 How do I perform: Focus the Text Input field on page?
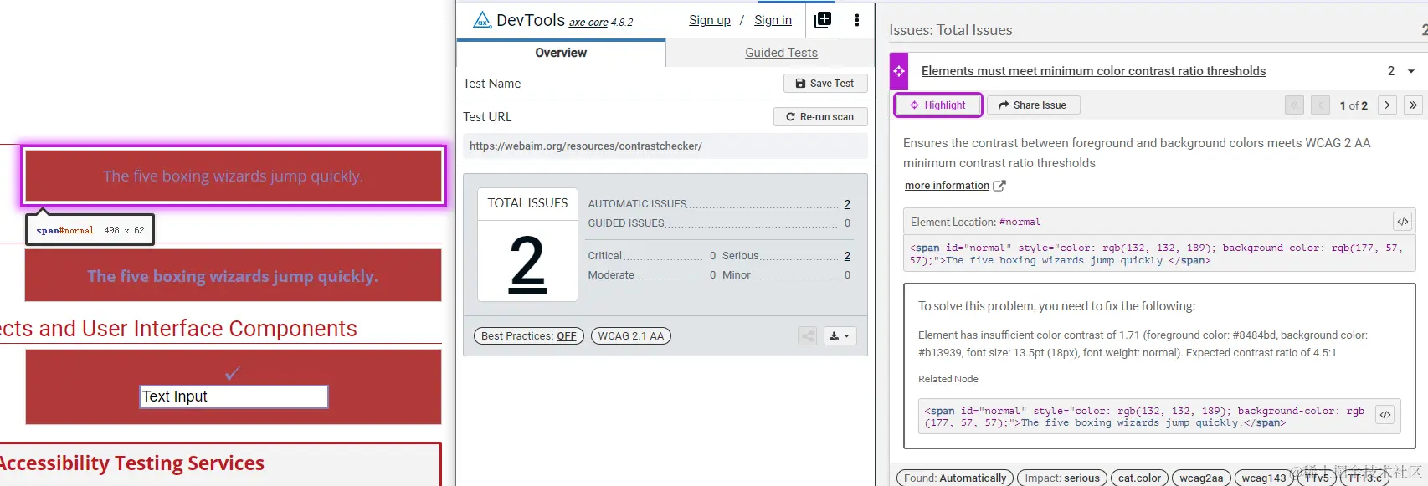[234, 396]
